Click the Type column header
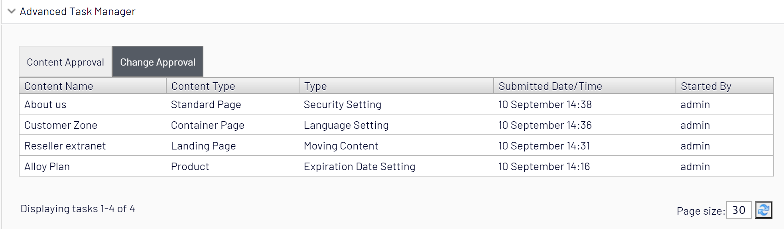Image resolution: width=784 pixels, height=229 pixels. (315, 86)
